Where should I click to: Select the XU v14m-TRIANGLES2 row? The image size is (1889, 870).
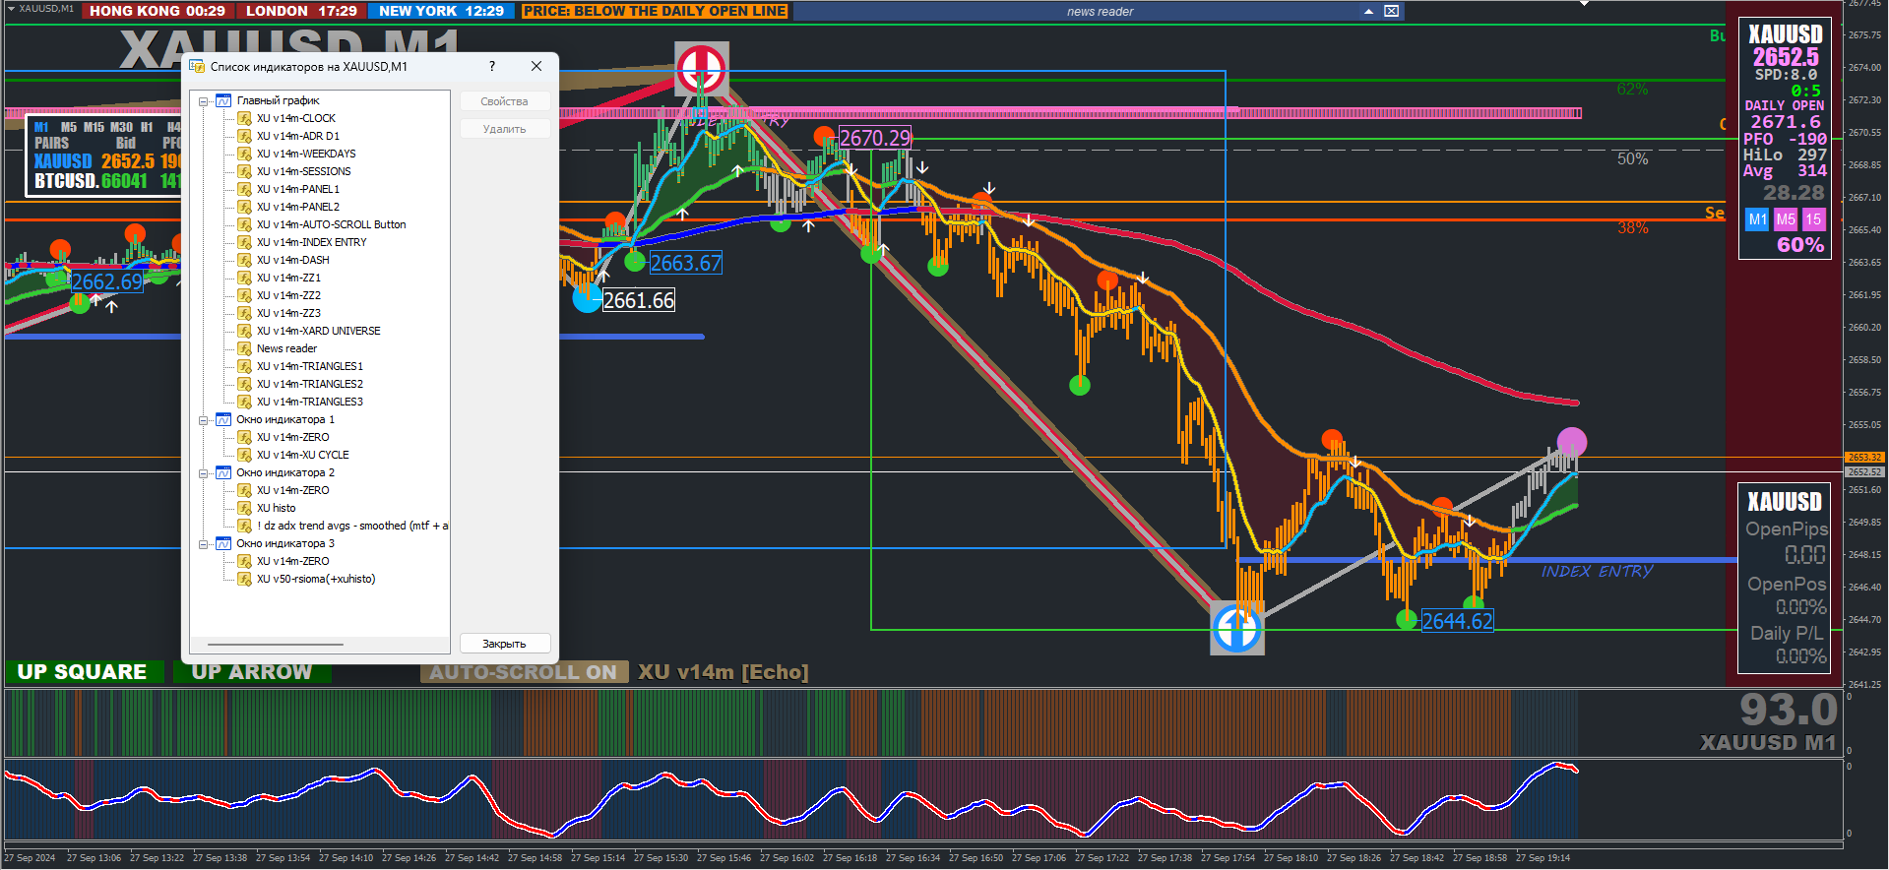click(310, 384)
